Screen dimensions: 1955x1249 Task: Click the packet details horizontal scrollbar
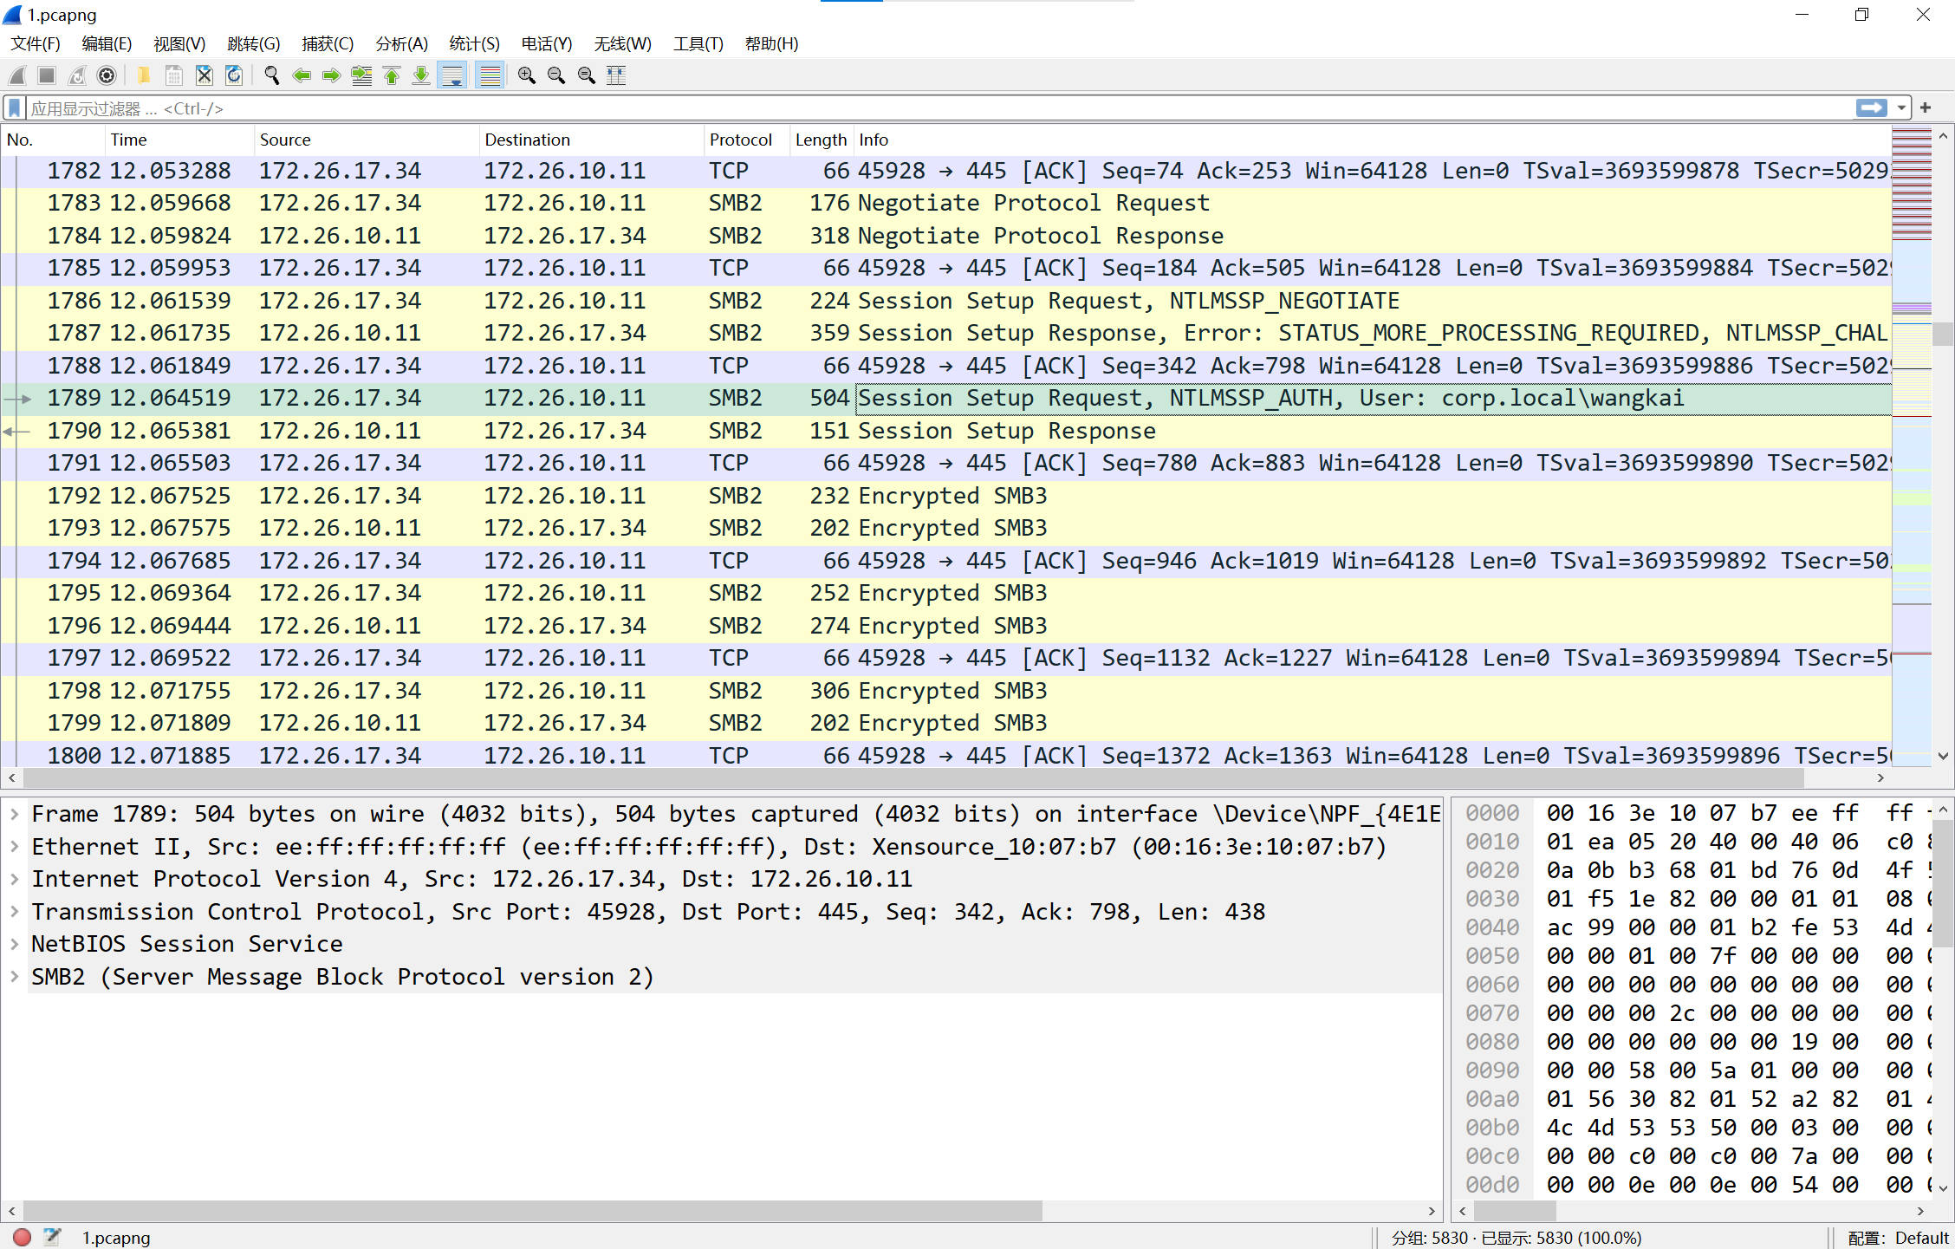click(532, 1210)
